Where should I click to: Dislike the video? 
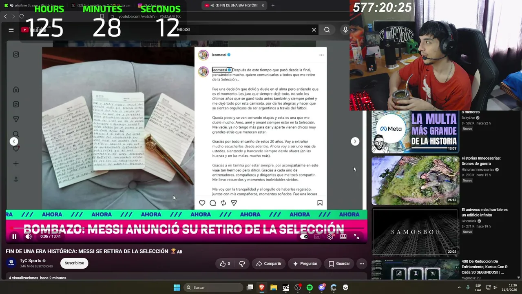[x=242, y=264]
